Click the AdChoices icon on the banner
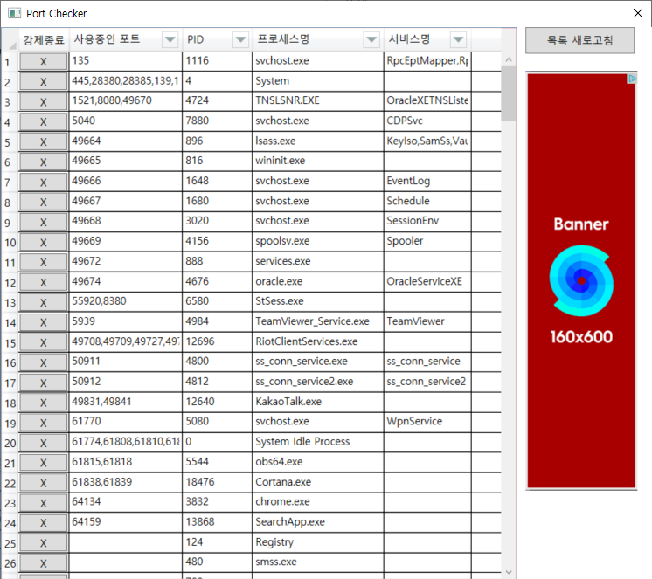 (x=632, y=79)
